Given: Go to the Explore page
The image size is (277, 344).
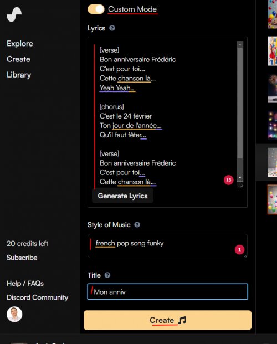Looking at the screenshot, I should [20, 43].
